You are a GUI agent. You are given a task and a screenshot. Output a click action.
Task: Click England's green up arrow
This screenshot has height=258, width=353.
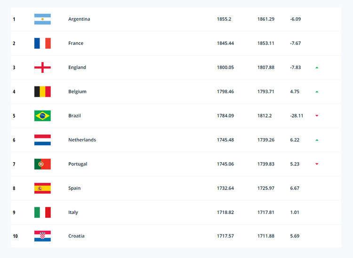[317, 67]
